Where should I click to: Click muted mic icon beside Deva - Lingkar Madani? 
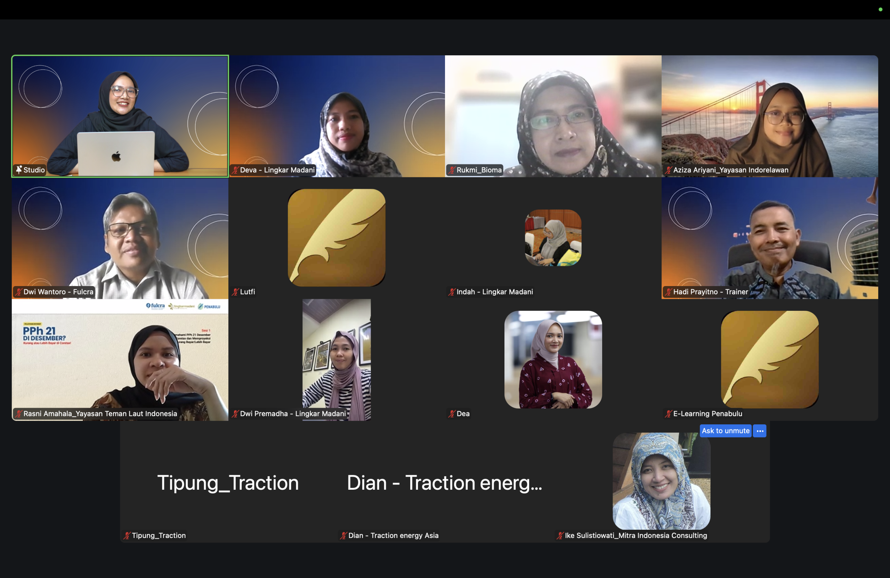coord(235,170)
